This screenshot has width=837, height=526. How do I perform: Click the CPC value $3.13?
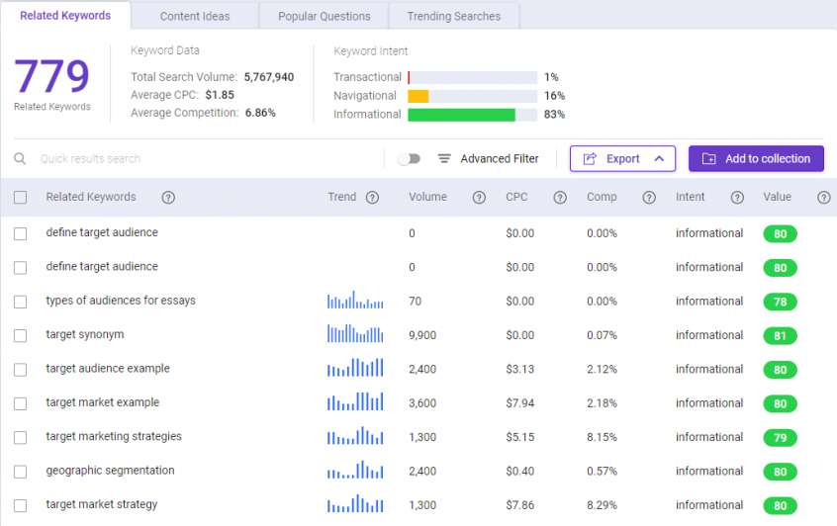pos(520,369)
